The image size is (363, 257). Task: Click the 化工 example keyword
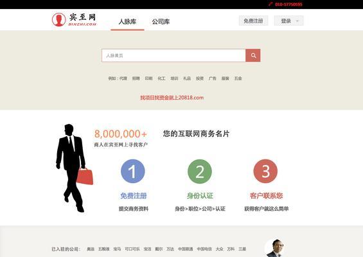161,78
